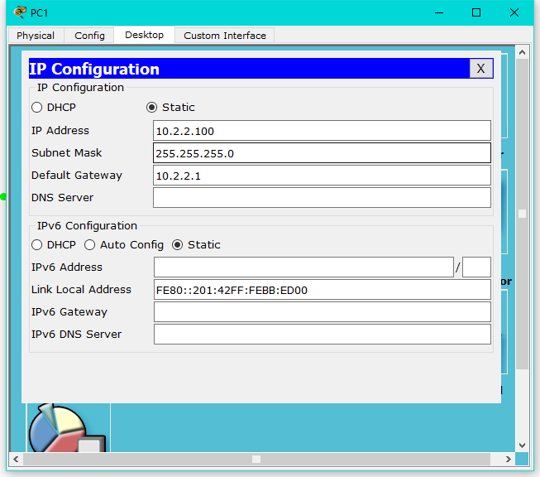Click the horizontal scrollbar left arrow
Viewport: 540px width, 477px height.
click(16, 459)
